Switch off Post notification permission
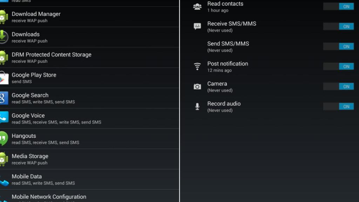The width and height of the screenshot is (359, 202). pos(338,66)
